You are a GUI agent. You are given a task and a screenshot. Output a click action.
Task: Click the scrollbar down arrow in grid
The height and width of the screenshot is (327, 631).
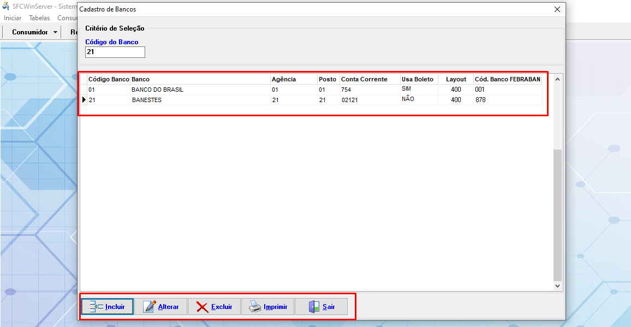(557, 286)
